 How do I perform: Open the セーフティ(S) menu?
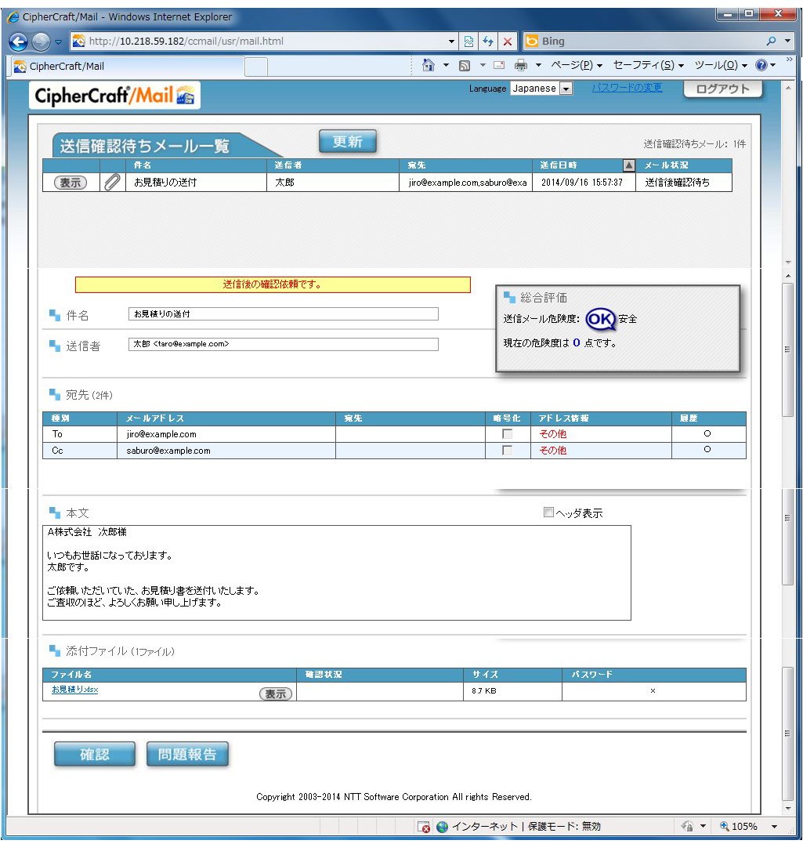pos(649,65)
